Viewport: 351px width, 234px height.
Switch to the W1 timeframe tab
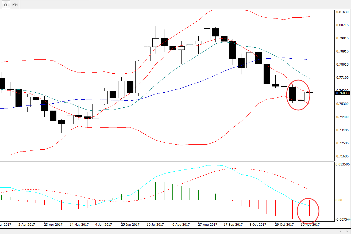[6, 5]
